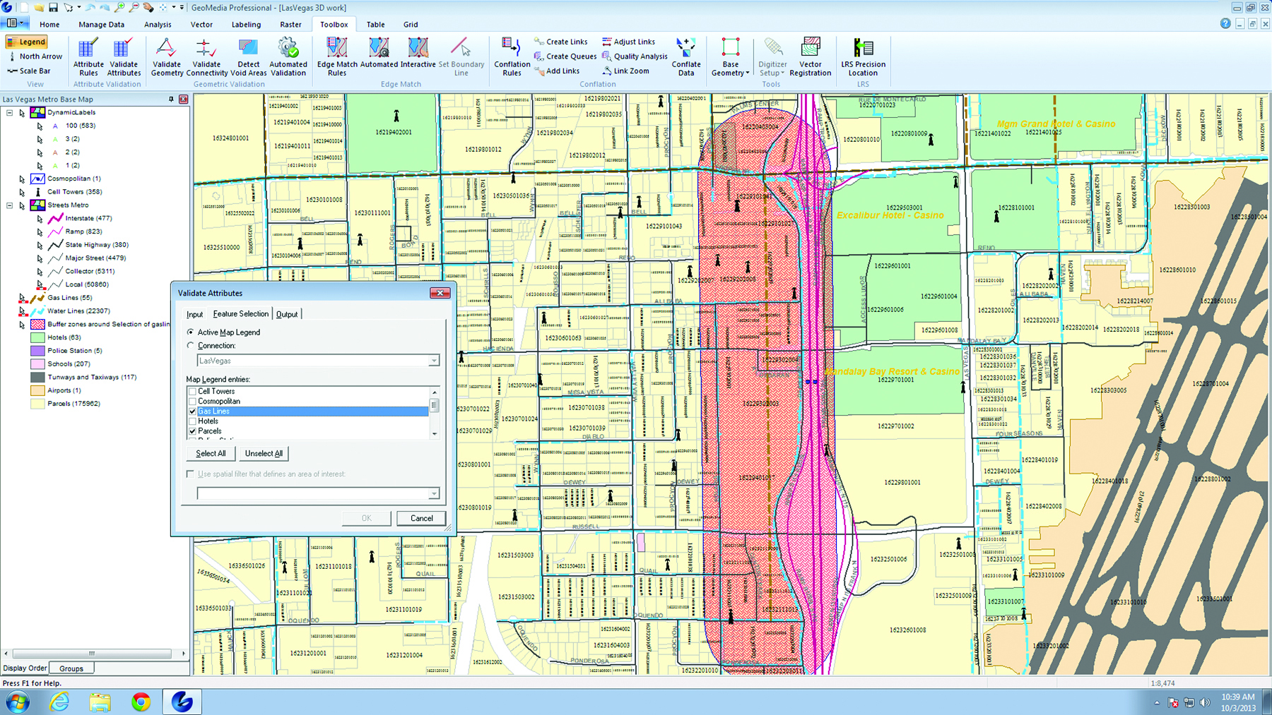The image size is (1272, 715).
Task: Switch to Display Order tab in legend
Action: click(x=25, y=668)
